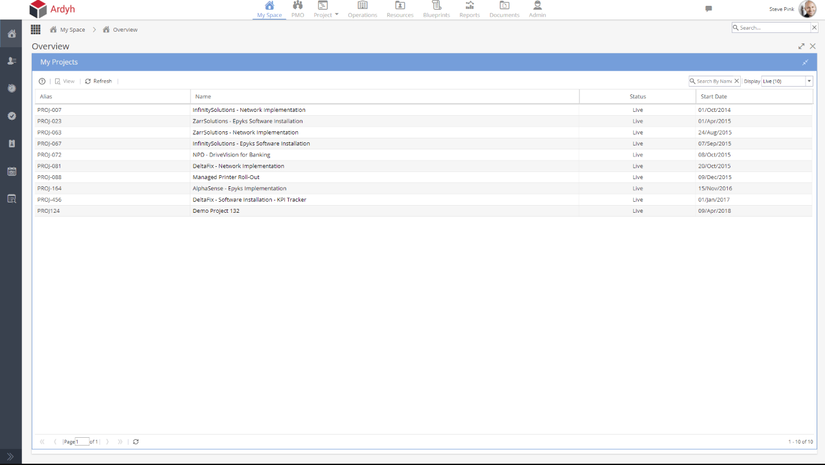Viewport: 825px width, 465px height.
Task: Collapse the My Projects panel
Action: [805, 62]
